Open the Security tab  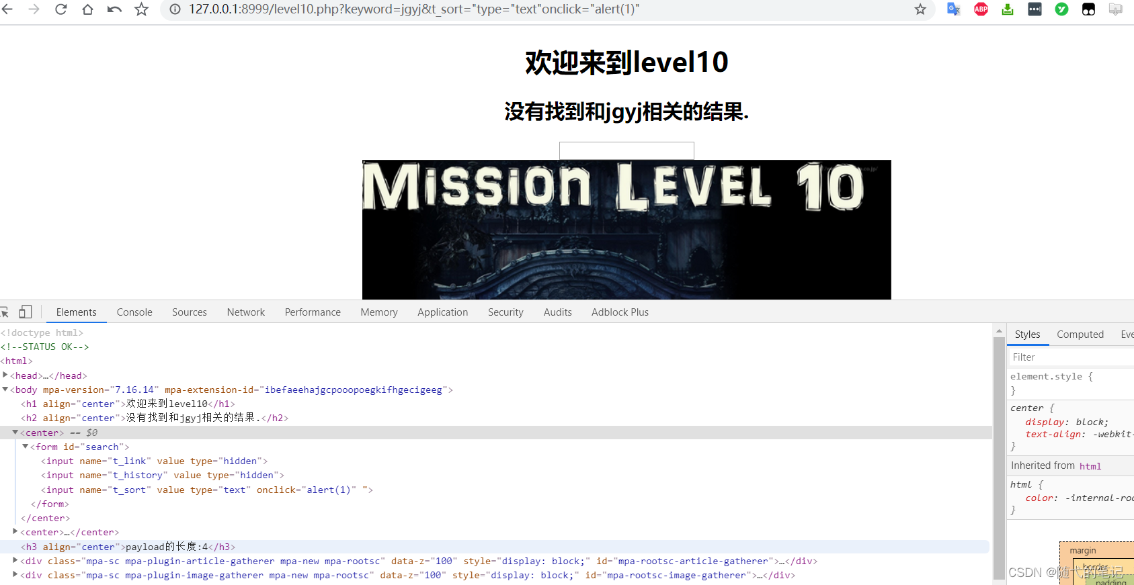coord(505,312)
